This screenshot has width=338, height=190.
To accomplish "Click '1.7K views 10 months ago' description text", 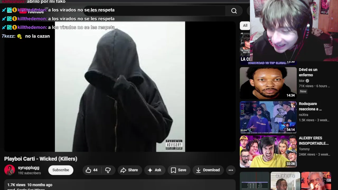I will 30,185.
